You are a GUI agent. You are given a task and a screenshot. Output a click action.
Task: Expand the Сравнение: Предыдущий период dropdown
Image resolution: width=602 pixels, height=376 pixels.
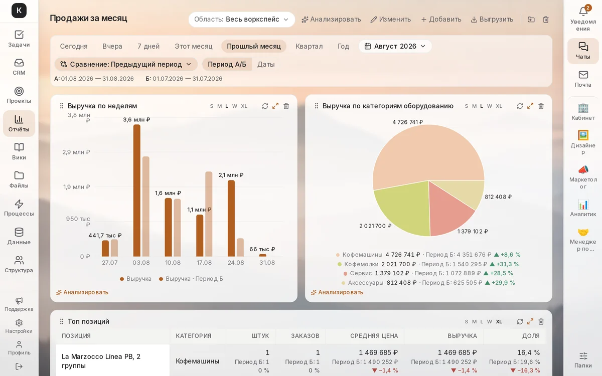coord(126,64)
